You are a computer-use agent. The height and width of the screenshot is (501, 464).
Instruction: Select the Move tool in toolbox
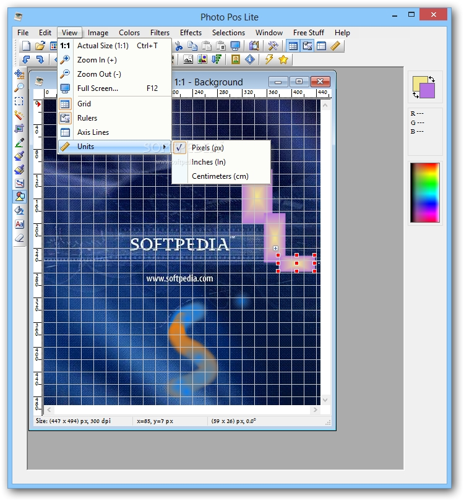(19, 74)
